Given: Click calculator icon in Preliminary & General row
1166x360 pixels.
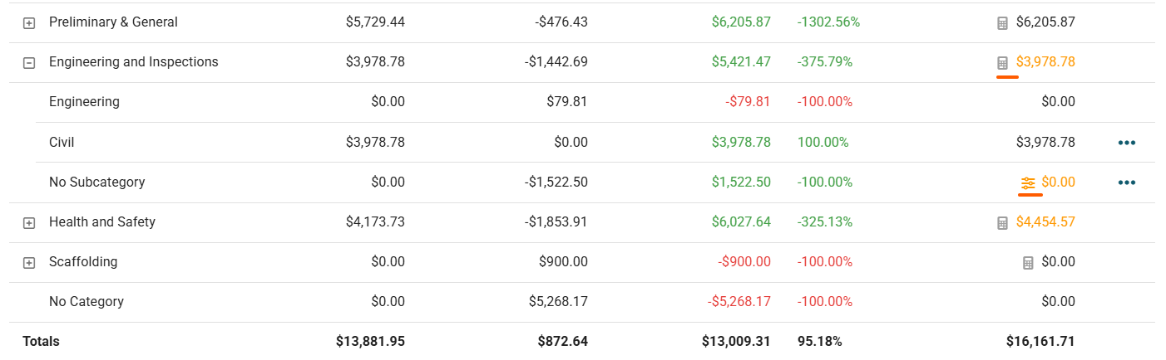Looking at the screenshot, I should pos(1002,23).
